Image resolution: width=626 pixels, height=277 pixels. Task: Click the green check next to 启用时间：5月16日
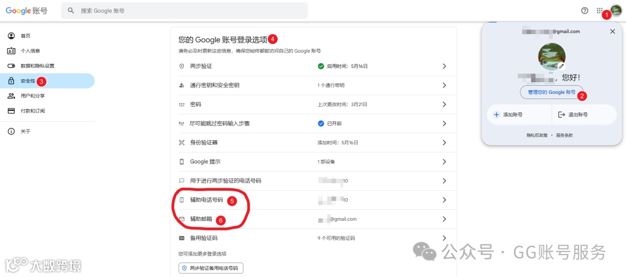point(321,66)
